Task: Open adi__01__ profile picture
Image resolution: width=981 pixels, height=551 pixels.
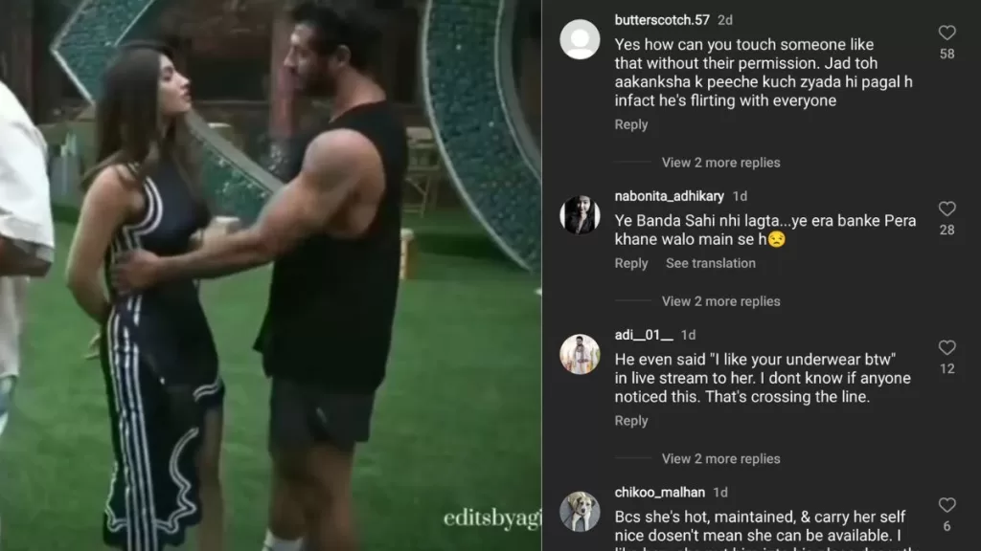Action: 580,354
